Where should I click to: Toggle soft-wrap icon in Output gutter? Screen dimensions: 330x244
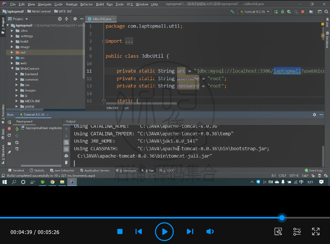pos(66,142)
